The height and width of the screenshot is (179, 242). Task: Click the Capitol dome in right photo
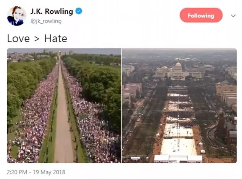coord(178,67)
